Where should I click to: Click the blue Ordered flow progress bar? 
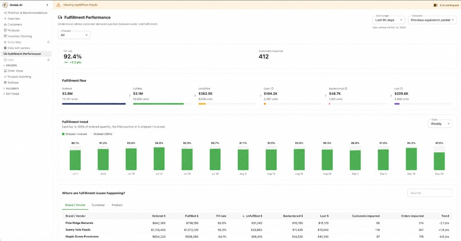[x=94, y=104]
